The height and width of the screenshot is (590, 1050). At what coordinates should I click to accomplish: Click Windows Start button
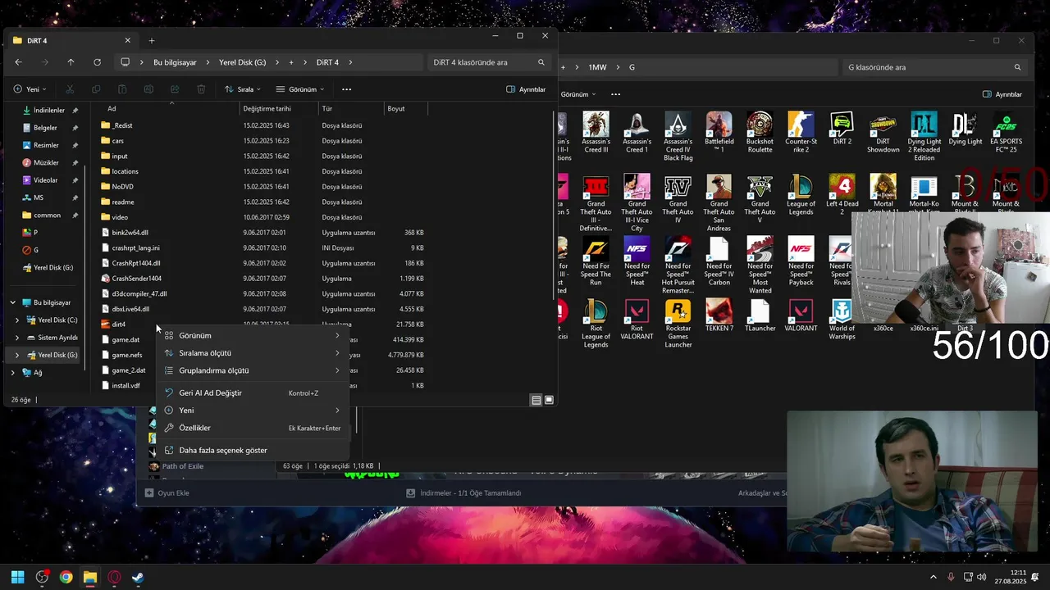(17, 577)
